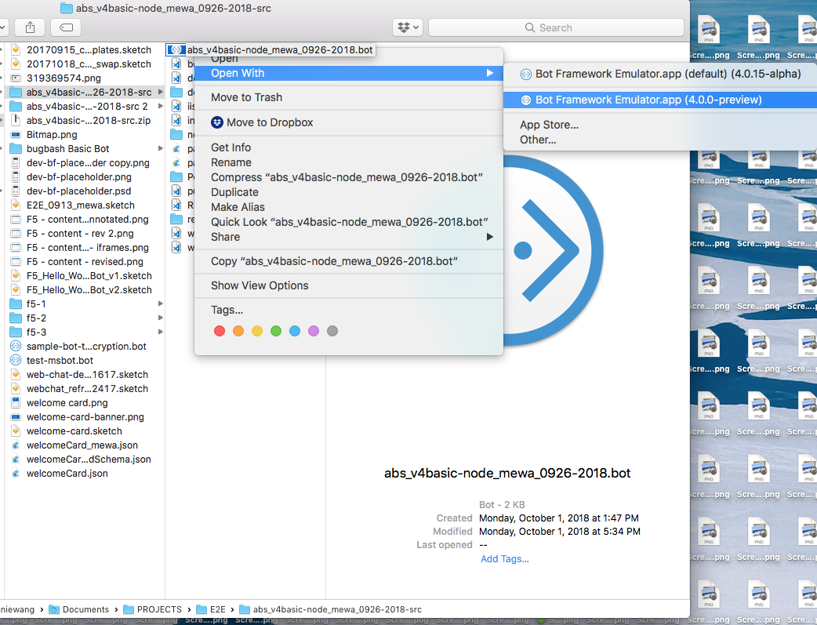Viewport: 817px width, 625px height.
Task: Click the Sketch icon for E2E_0913_mewa.sketch
Action: 16,205
